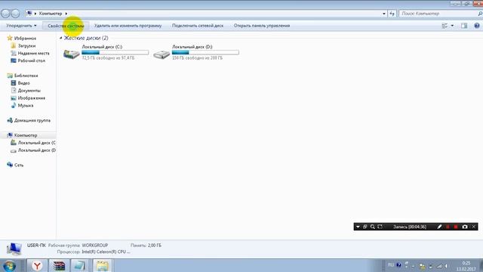
Task: Select the Локальный диск (D:) drive icon
Action: click(162, 54)
